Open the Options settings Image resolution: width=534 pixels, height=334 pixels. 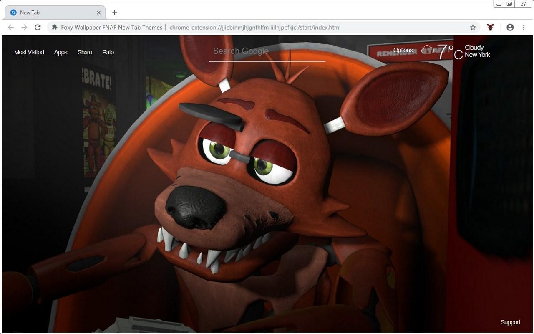click(403, 50)
